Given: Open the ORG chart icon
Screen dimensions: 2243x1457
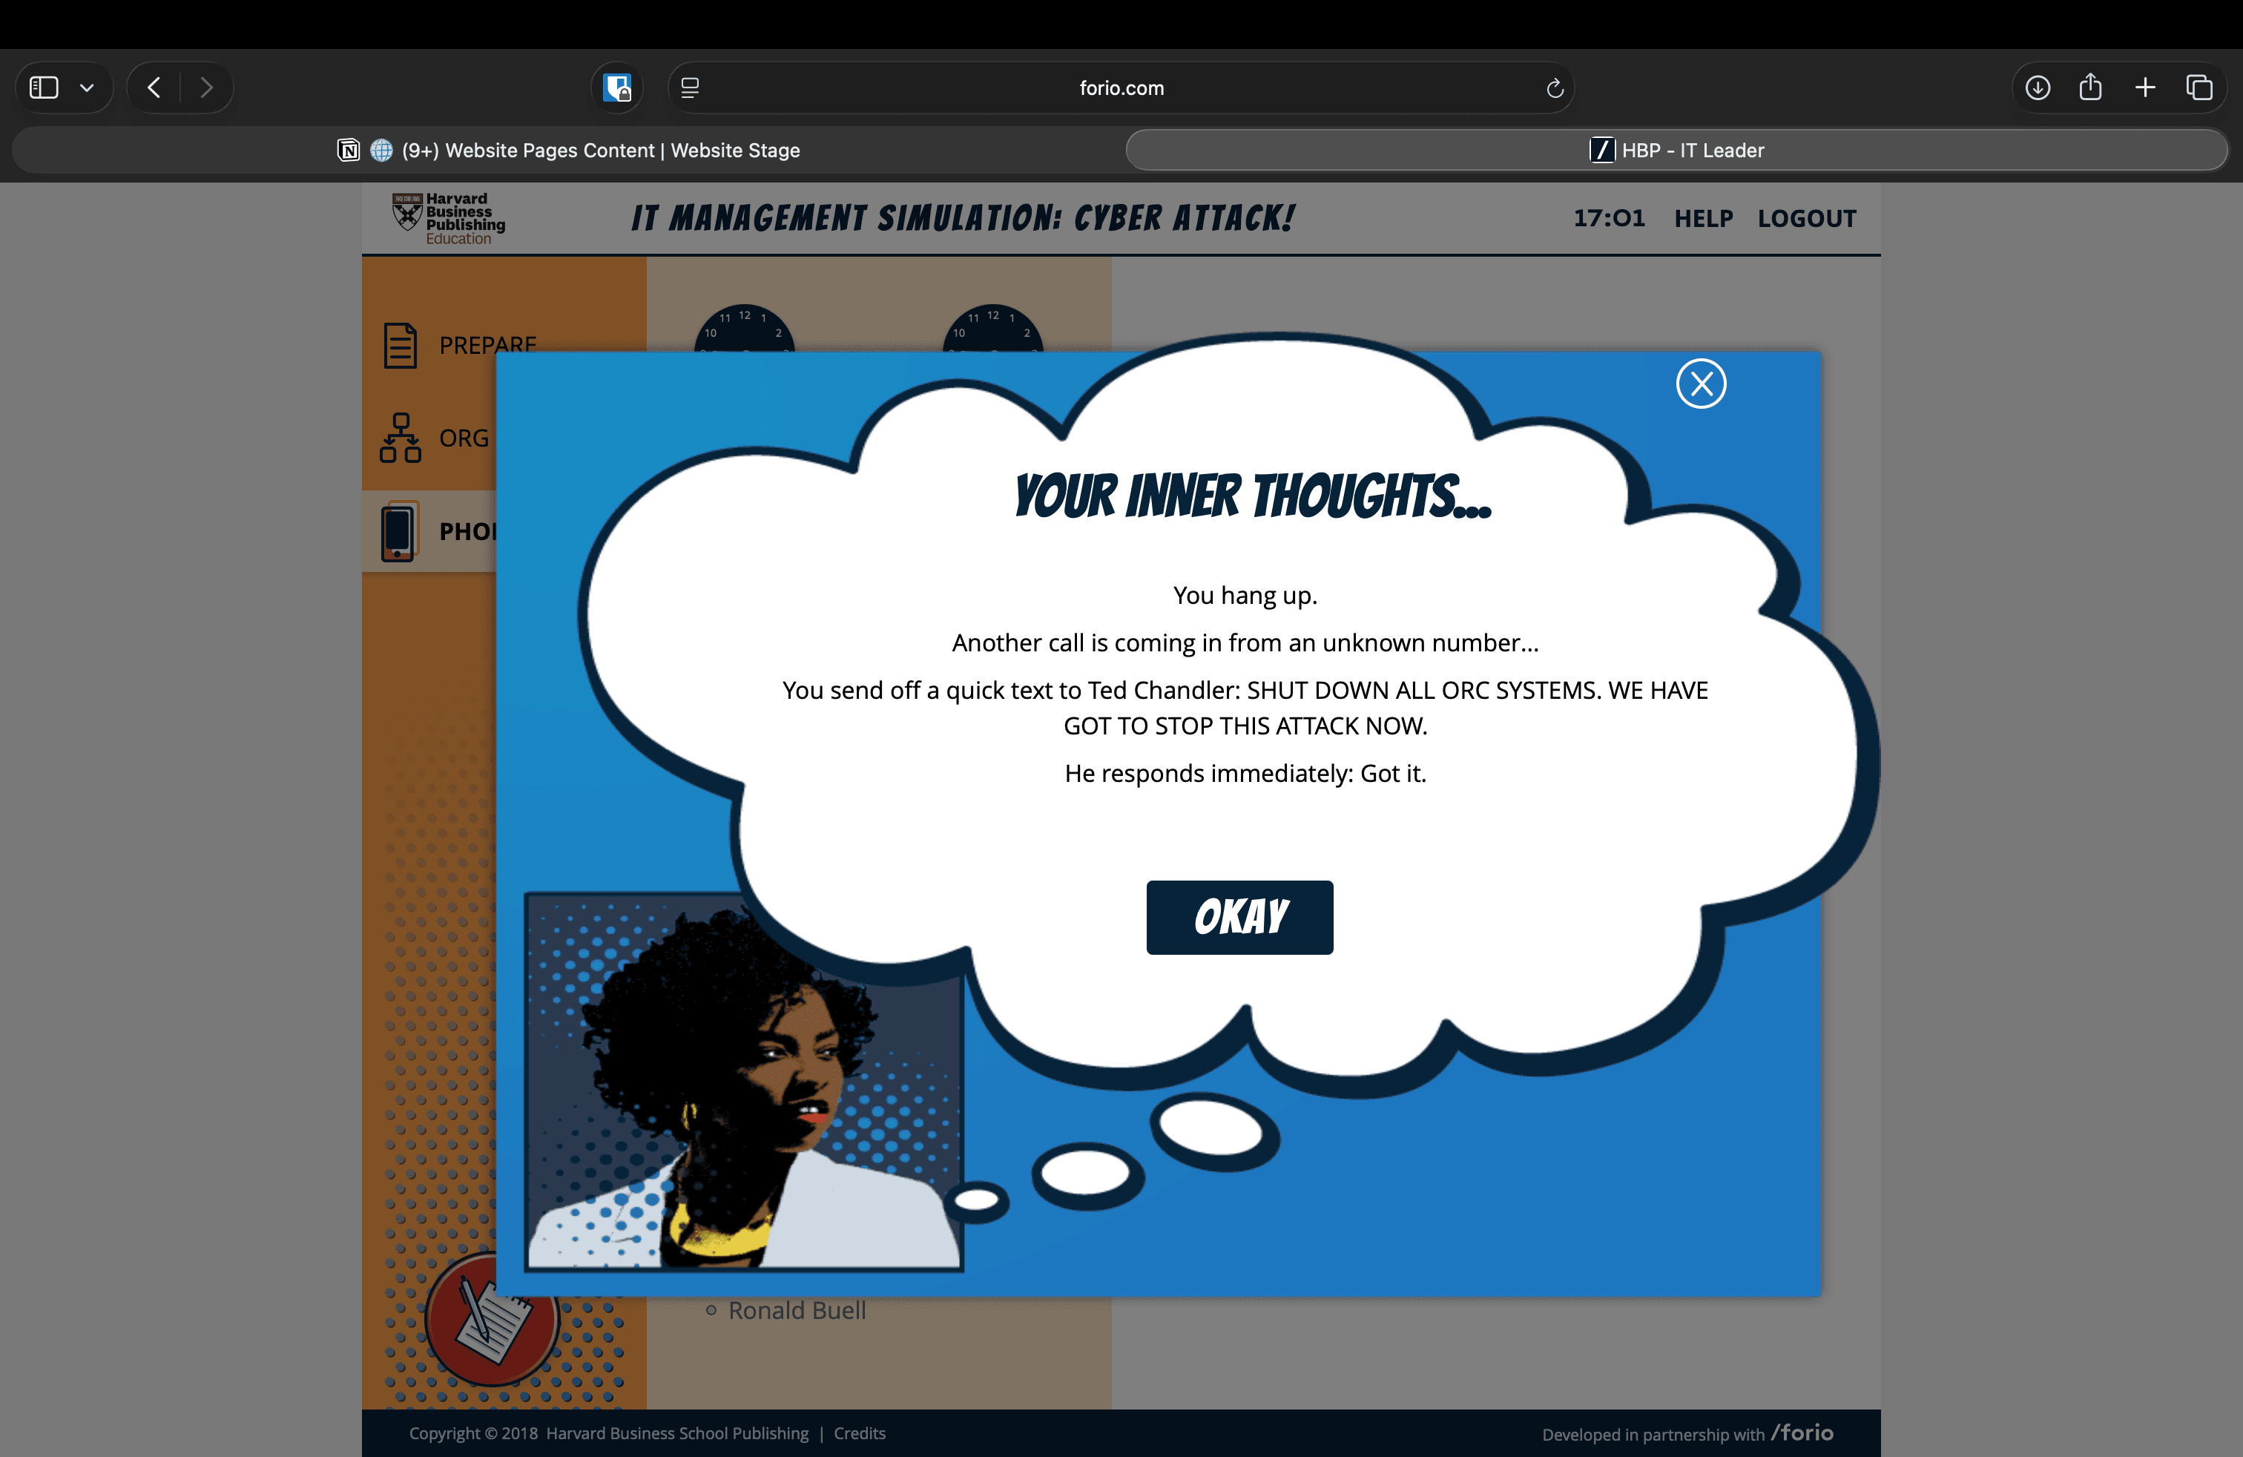Looking at the screenshot, I should 400,437.
